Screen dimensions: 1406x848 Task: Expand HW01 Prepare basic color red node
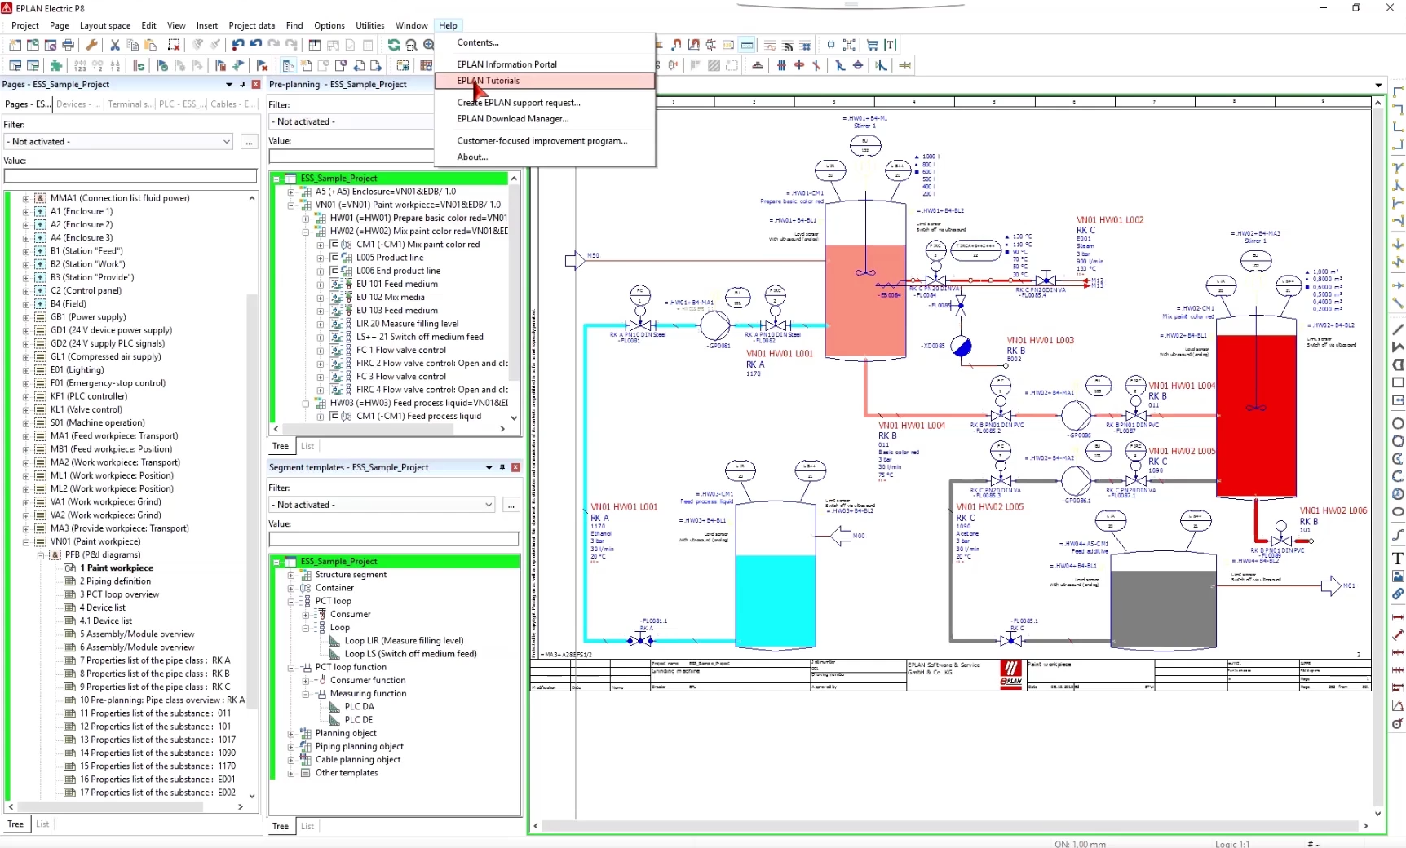[306, 218]
